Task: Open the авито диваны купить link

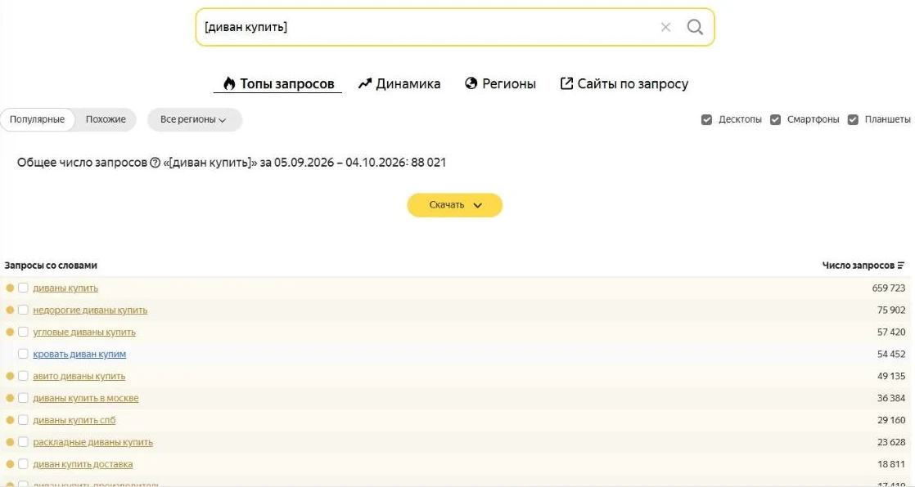Action: tap(79, 376)
